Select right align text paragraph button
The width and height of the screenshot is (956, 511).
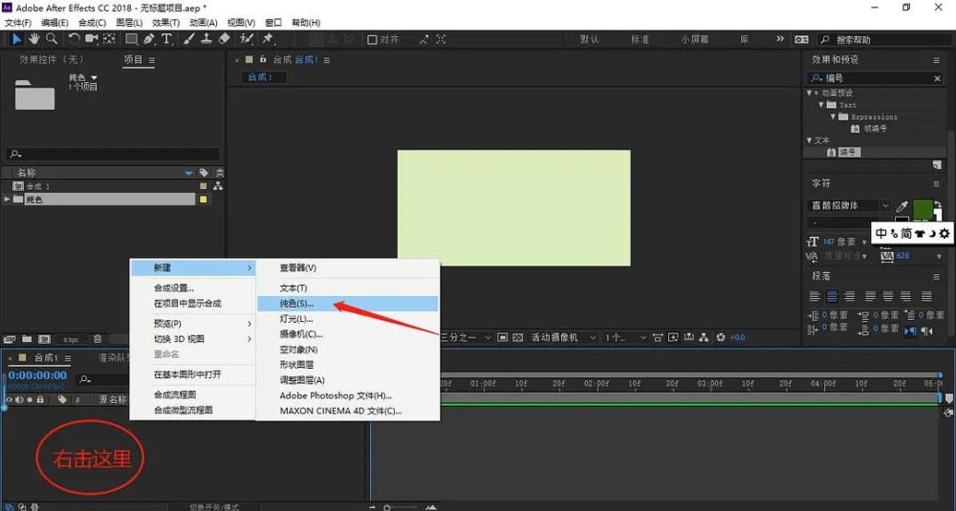pyautogui.click(x=849, y=297)
